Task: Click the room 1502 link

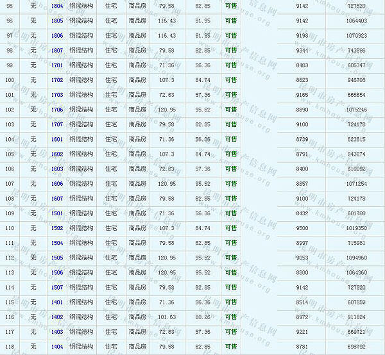Action: 57,228
